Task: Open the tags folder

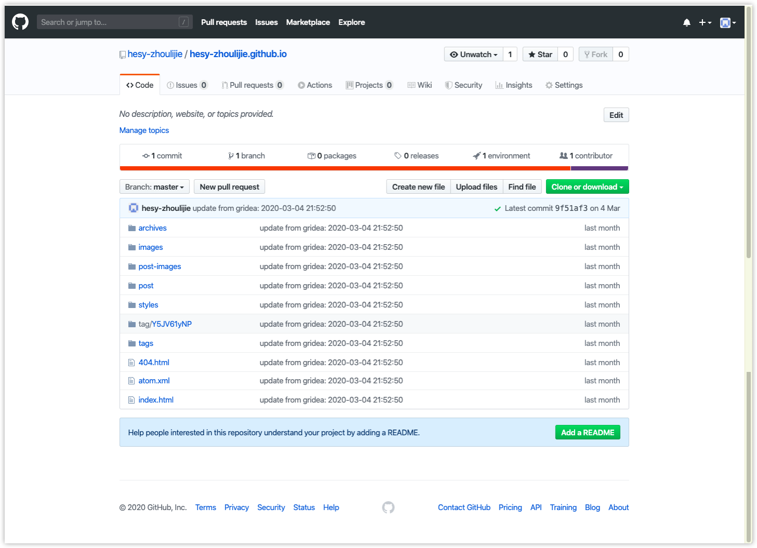Action: click(146, 343)
